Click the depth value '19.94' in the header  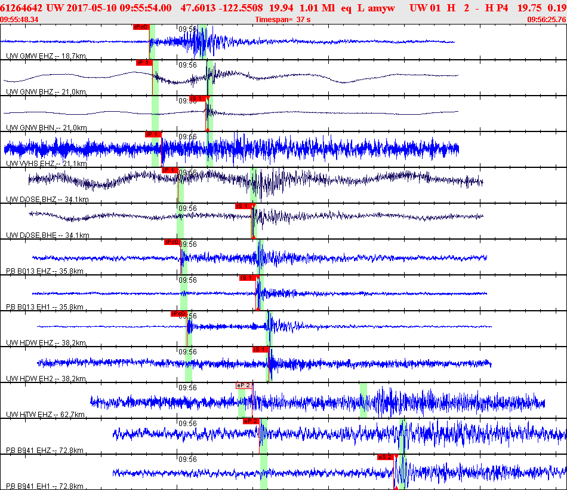[x=281, y=8]
